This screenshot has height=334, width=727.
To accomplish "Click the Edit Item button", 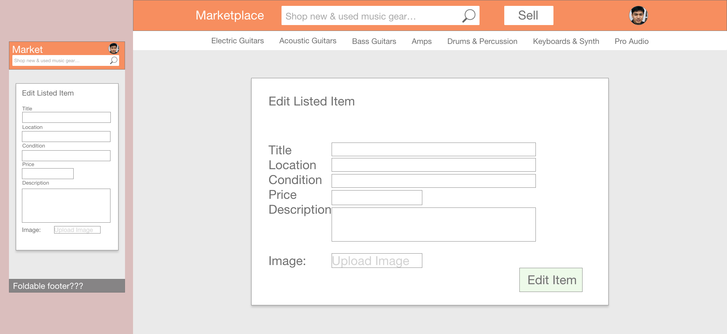I will [x=551, y=280].
